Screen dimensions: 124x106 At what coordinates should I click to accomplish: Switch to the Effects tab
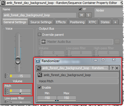pos(61,22)
